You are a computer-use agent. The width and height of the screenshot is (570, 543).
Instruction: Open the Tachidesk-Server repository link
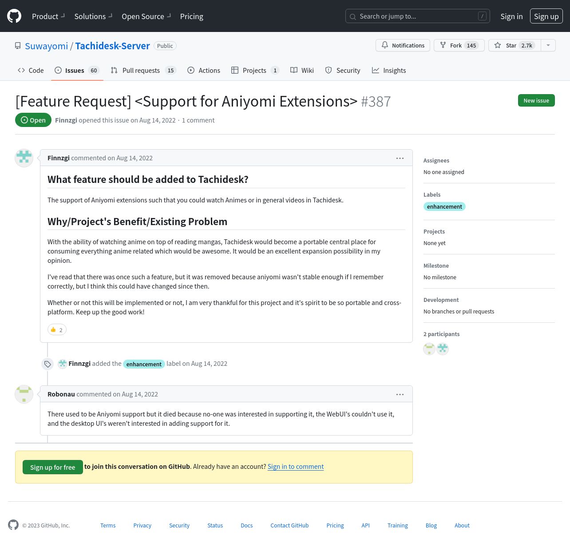point(112,46)
